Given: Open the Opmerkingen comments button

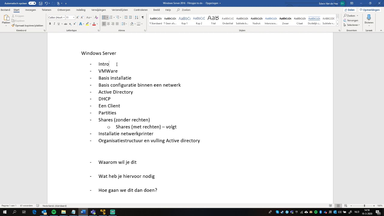Looking at the screenshot, I should click(370, 10).
